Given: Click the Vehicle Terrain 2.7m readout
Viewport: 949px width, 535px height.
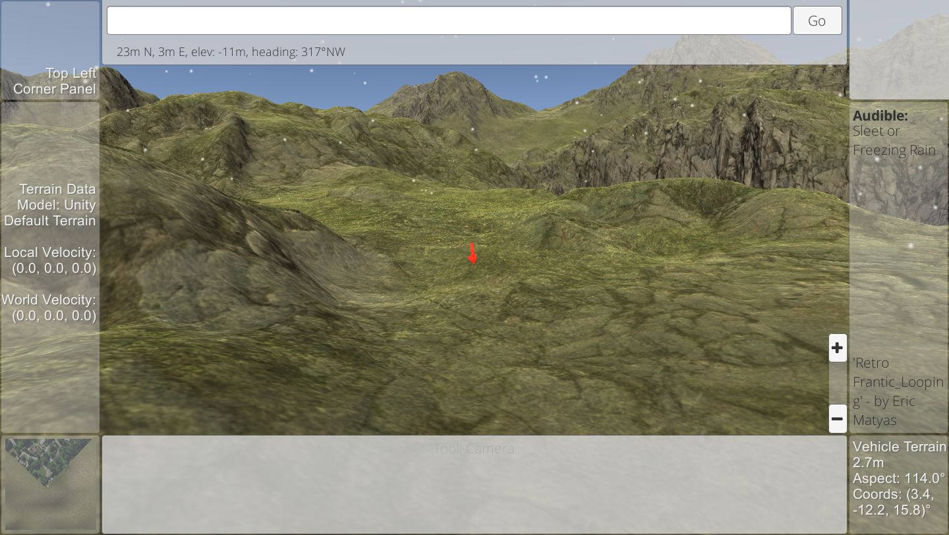Looking at the screenshot, I should pyautogui.click(x=898, y=454).
